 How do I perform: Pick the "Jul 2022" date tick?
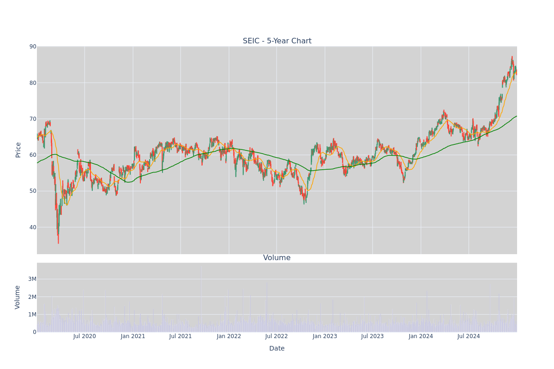(277, 336)
